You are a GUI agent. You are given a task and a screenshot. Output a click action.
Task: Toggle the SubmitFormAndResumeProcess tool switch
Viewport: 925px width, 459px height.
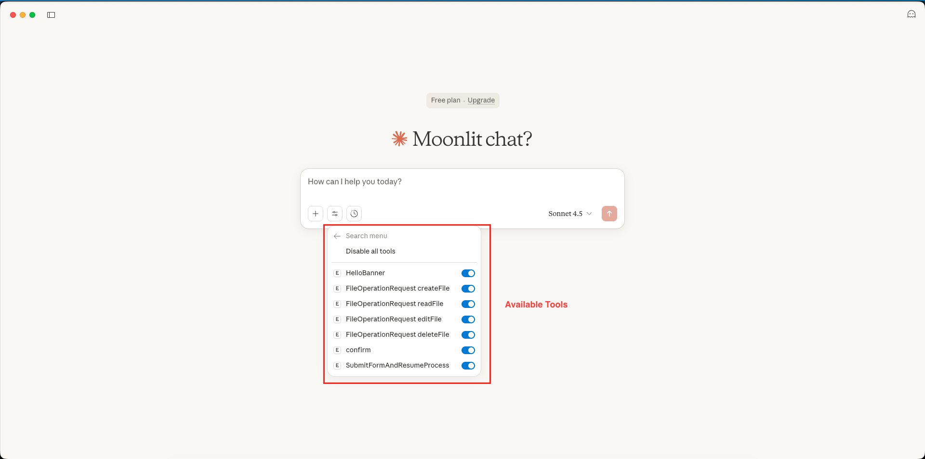468,366
